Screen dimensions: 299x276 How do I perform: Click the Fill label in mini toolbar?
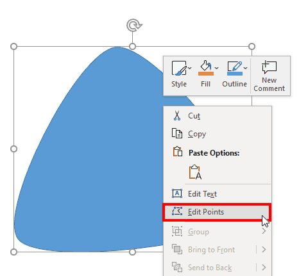point(205,84)
